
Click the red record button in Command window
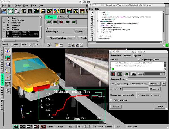click(113, 74)
